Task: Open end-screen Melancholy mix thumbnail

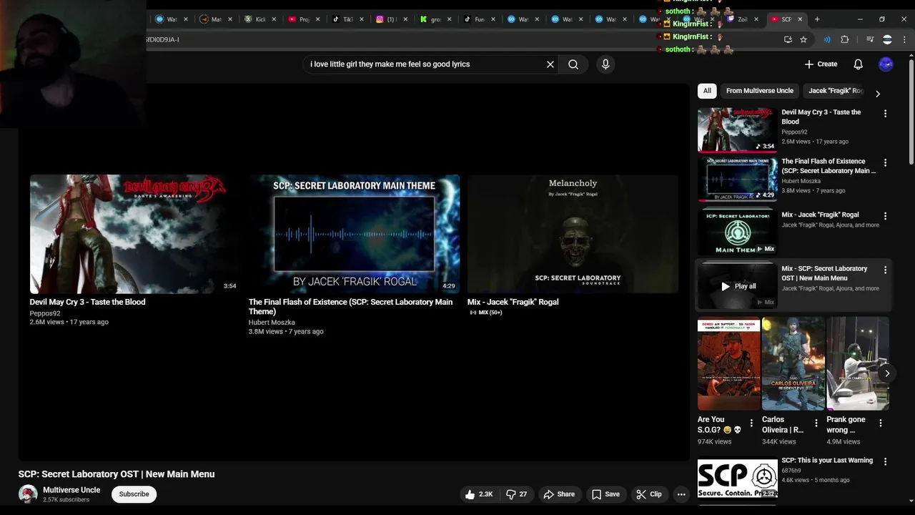Action: (x=573, y=234)
